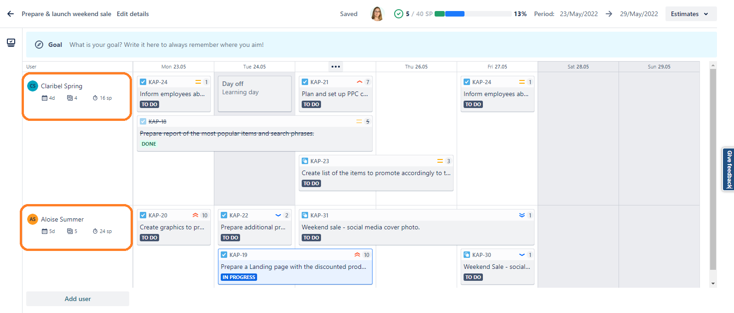The image size is (734, 313).
Task: Click the KAP-19 issue key link
Action: (238, 255)
